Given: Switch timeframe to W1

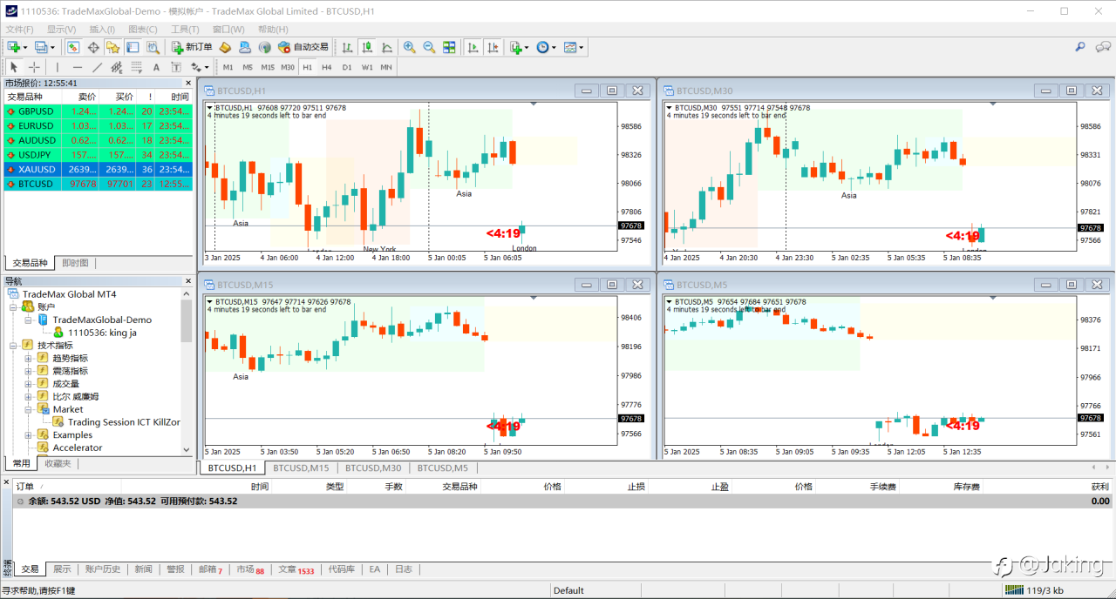Looking at the screenshot, I should [x=367, y=67].
